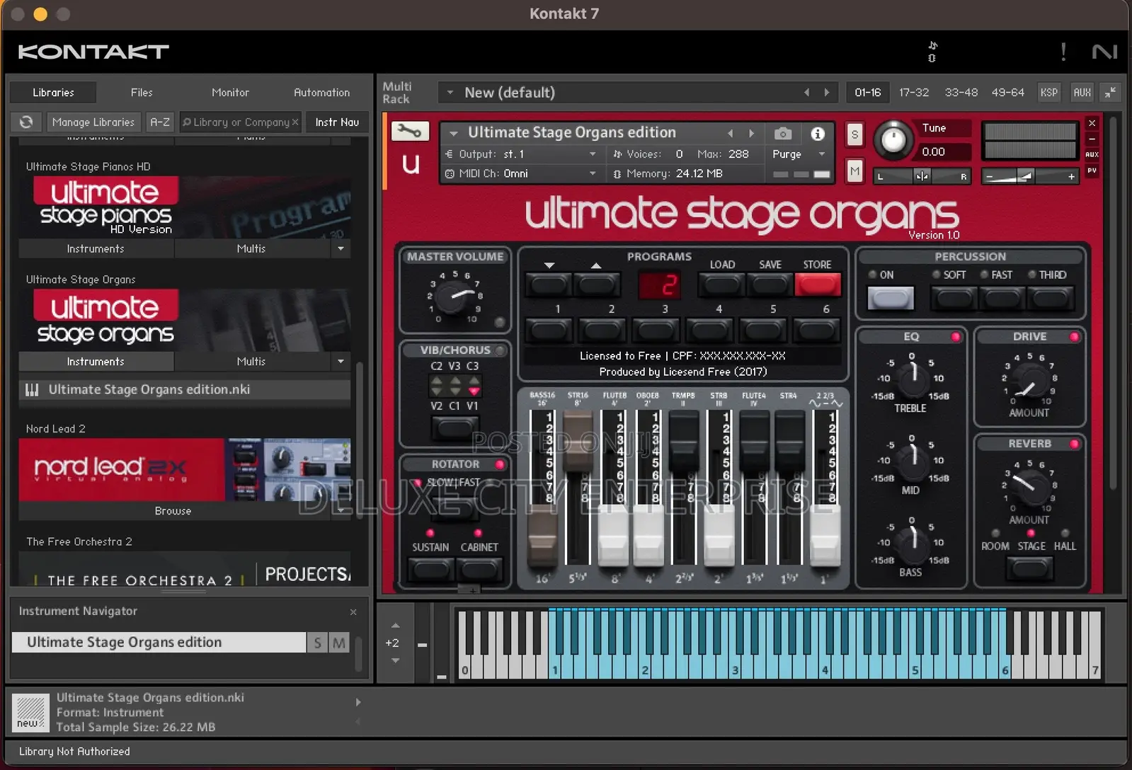Viewport: 1132px width, 770px height.
Task: Mute the instrument with M button
Action: pos(854,171)
